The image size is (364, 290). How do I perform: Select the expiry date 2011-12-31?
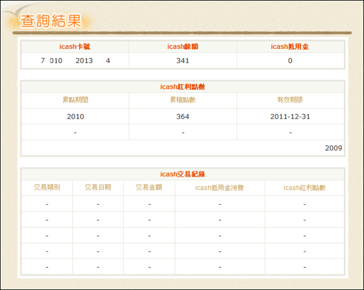[x=290, y=117]
